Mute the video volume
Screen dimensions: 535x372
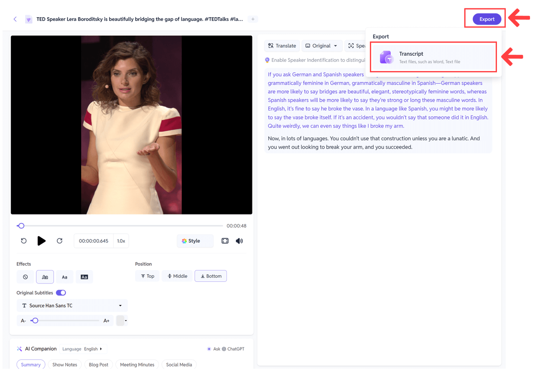pos(239,241)
